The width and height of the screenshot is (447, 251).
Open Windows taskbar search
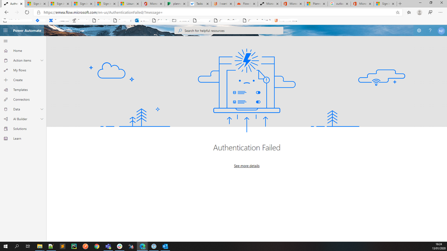click(x=17, y=247)
